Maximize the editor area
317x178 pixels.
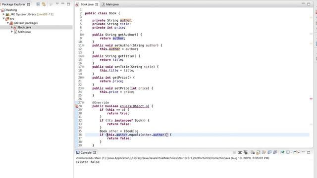click(309, 4)
